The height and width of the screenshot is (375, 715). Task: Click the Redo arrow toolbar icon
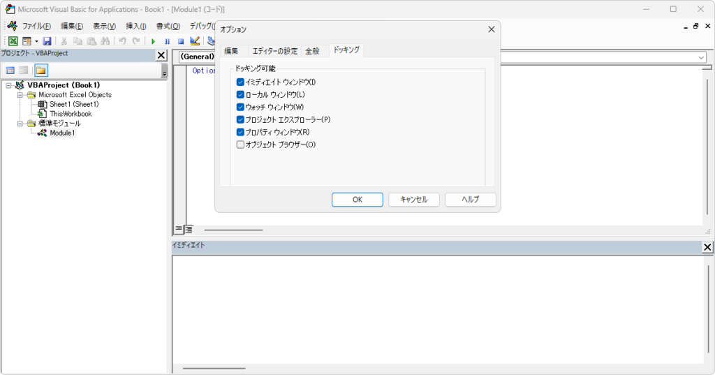[x=136, y=41]
